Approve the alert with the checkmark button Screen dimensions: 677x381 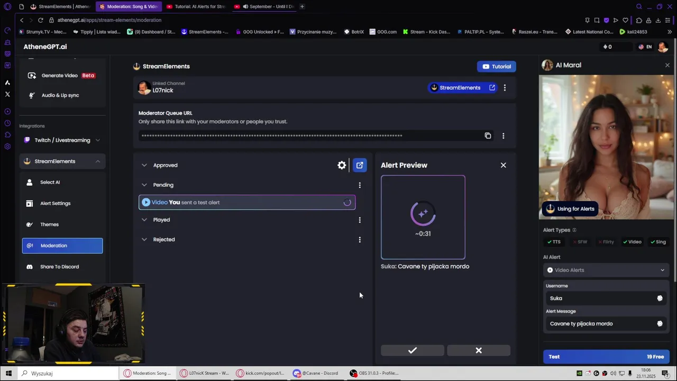click(x=413, y=350)
